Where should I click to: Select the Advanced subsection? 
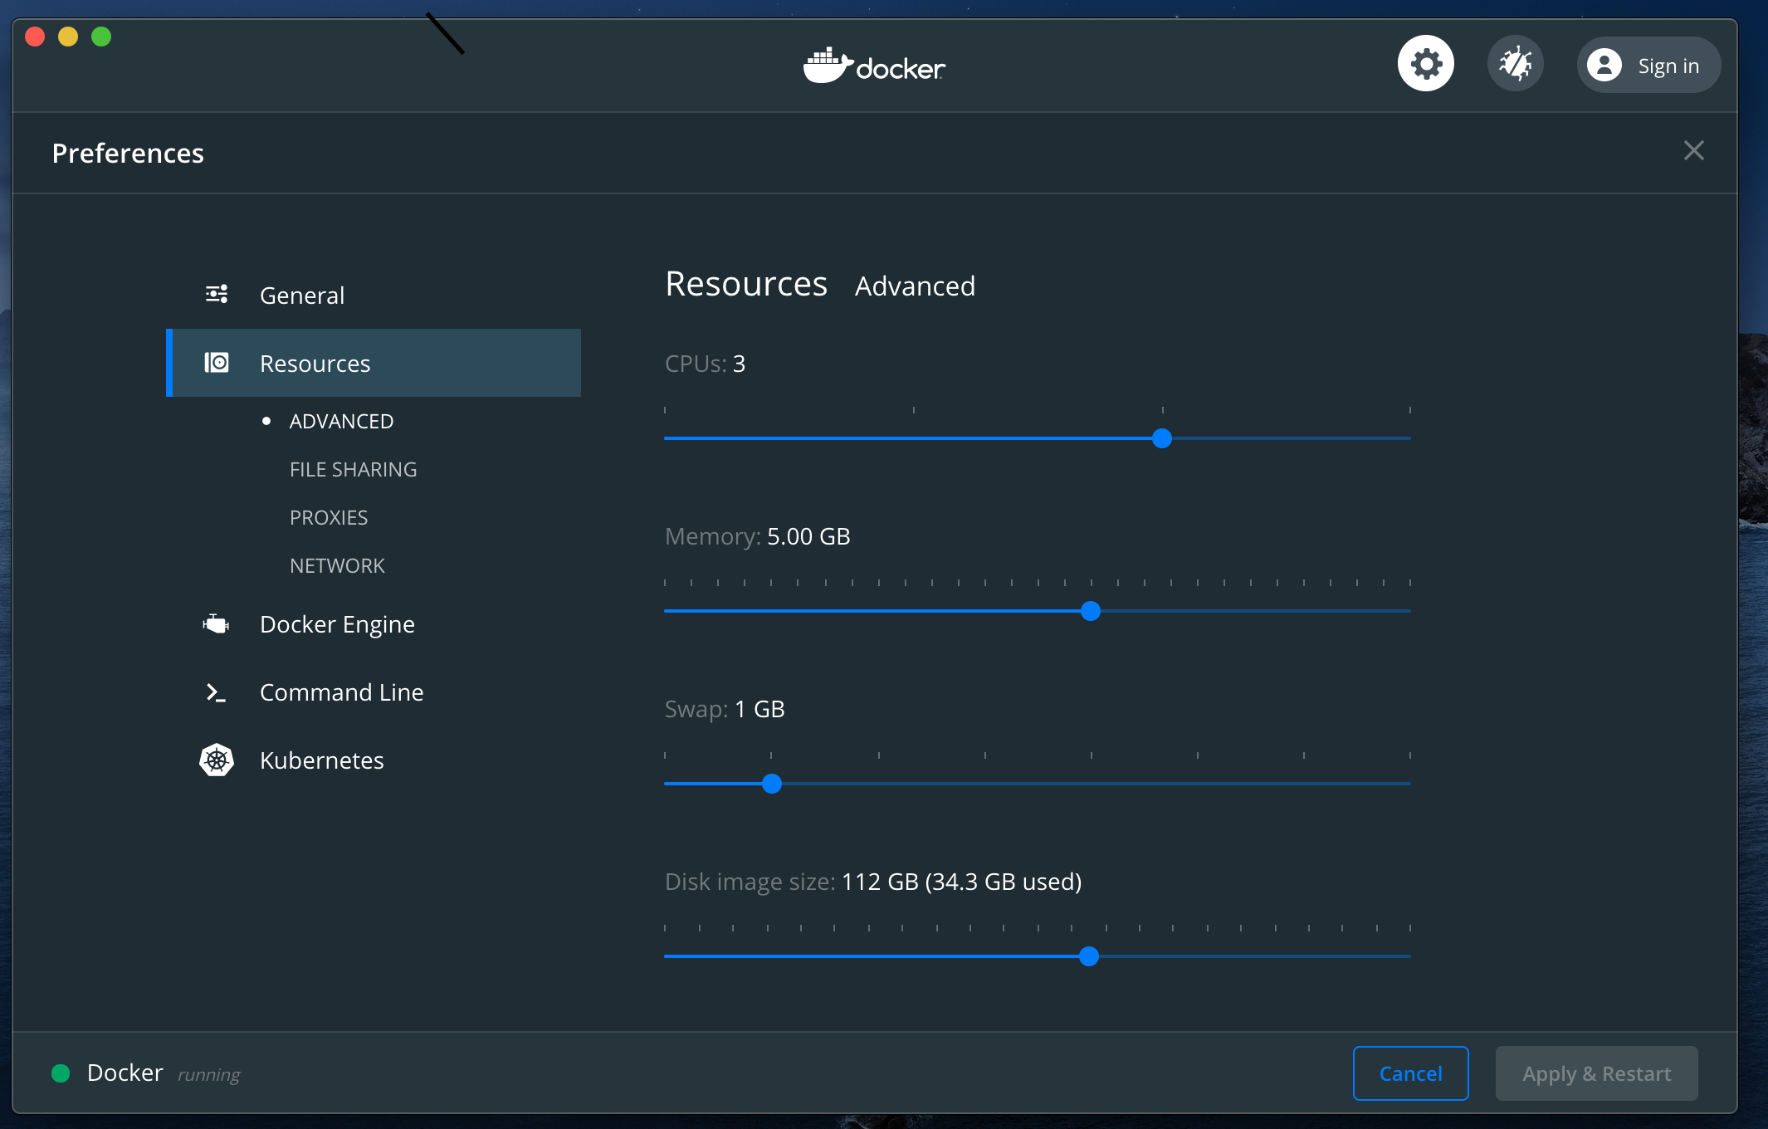341,421
